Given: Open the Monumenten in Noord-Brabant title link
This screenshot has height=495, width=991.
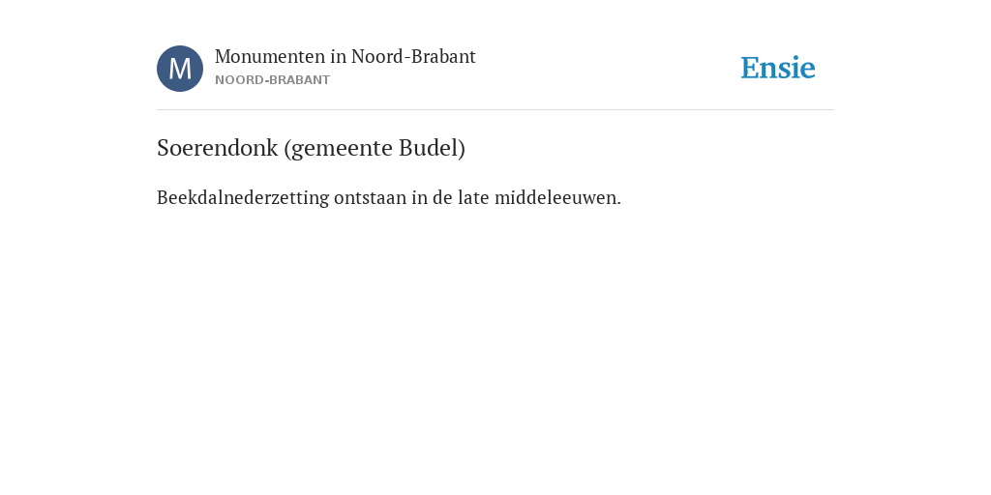Looking at the screenshot, I should click(x=345, y=57).
